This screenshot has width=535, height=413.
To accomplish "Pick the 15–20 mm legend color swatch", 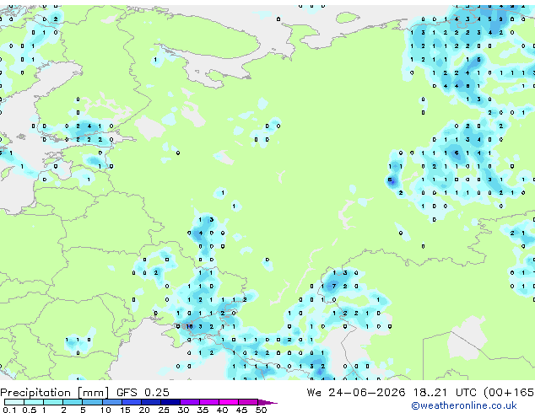I will click(x=131, y=402).
